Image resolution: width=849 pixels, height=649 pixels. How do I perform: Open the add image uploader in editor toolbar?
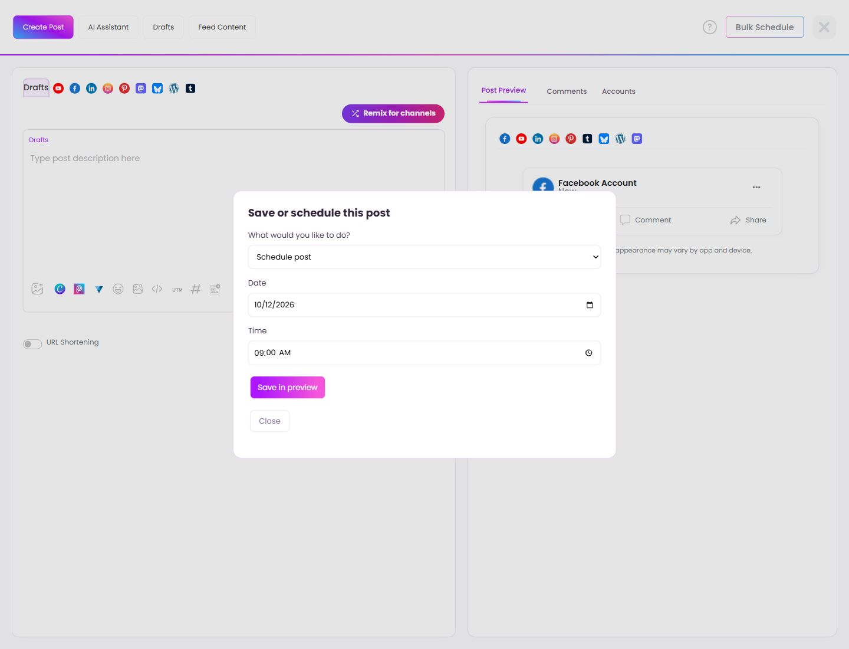click(x=38, y=289)
